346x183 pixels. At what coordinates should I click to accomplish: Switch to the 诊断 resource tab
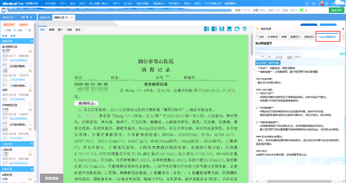click(x=284, y=37)
